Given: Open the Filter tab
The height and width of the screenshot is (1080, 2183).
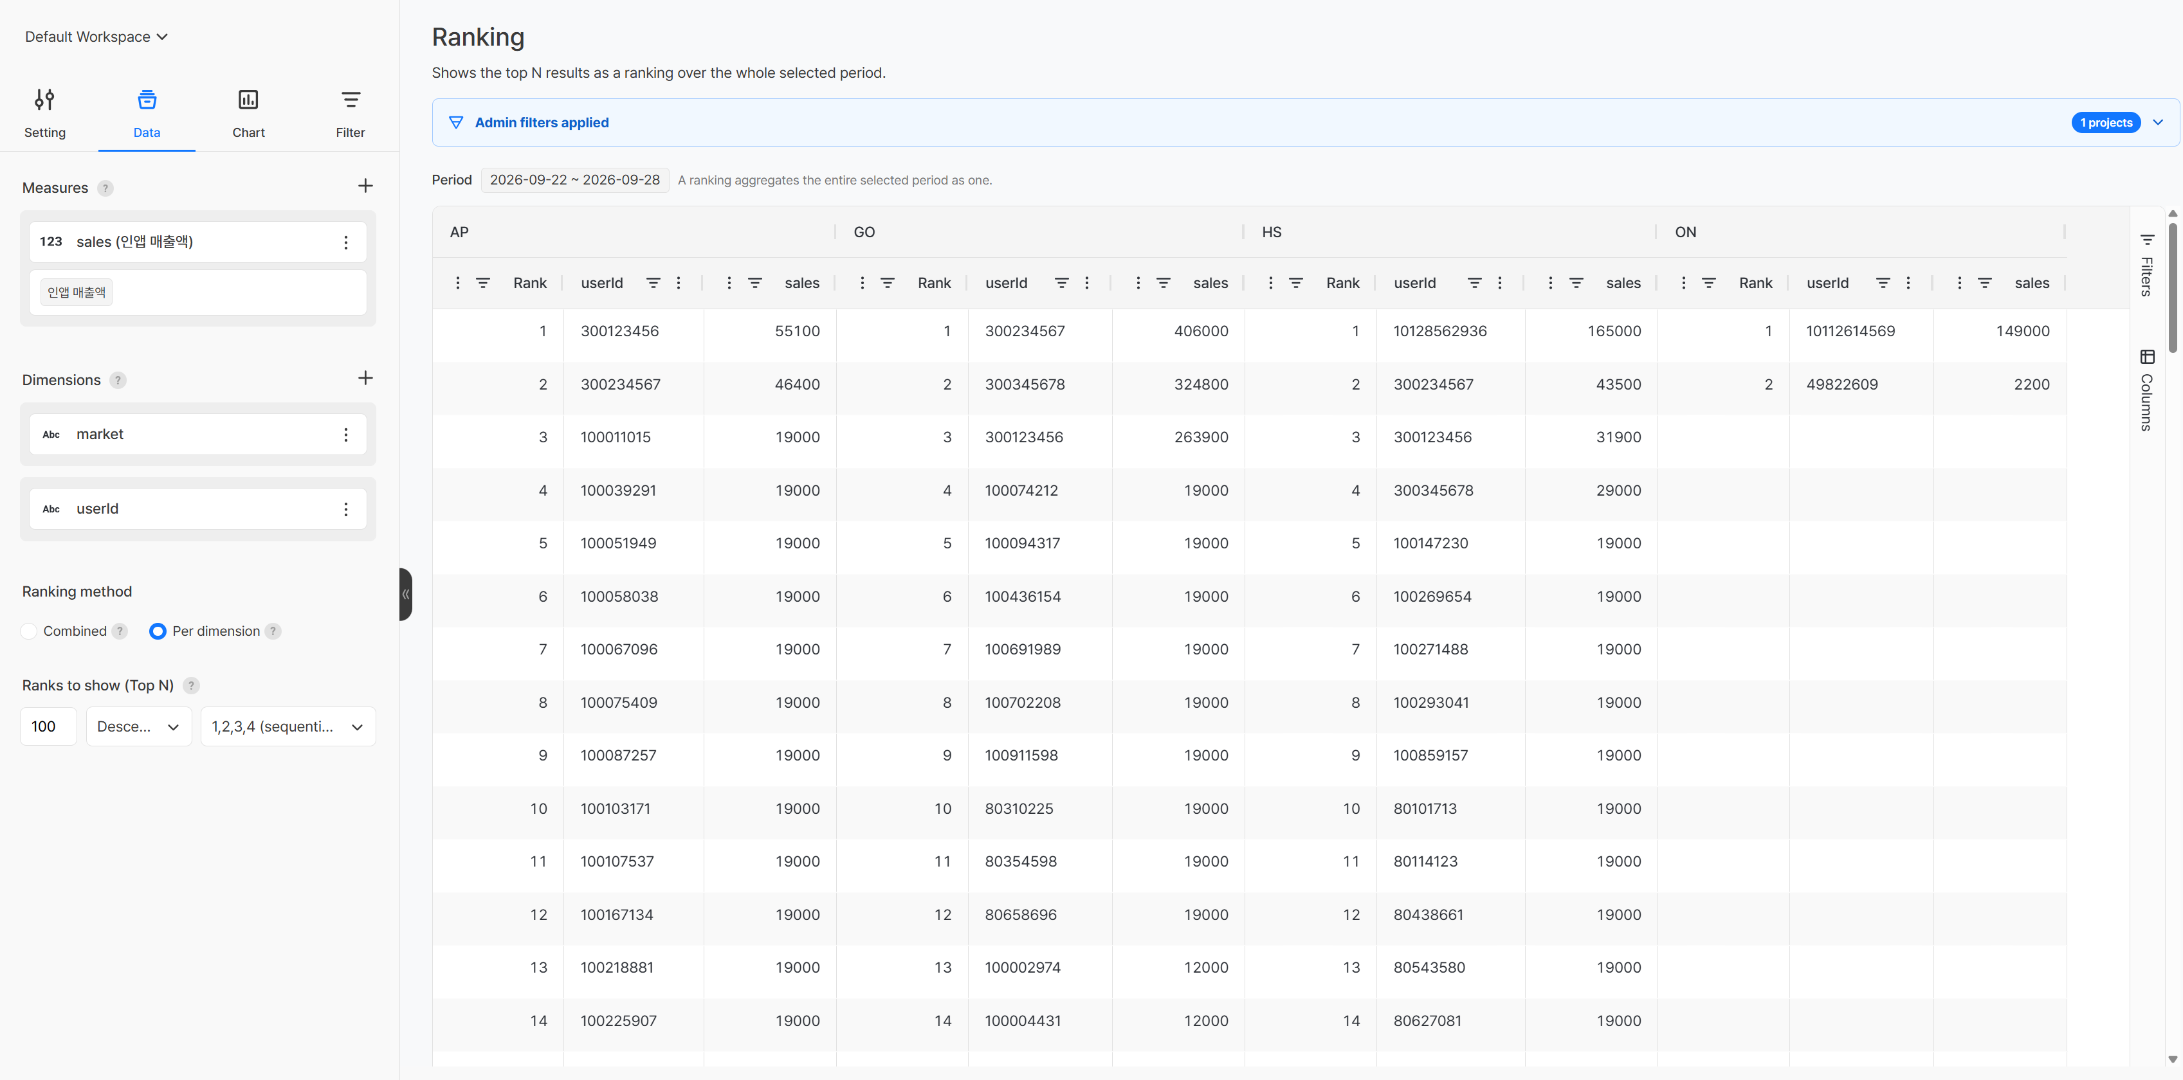Looking at the screenshot, I should (350, 114).
